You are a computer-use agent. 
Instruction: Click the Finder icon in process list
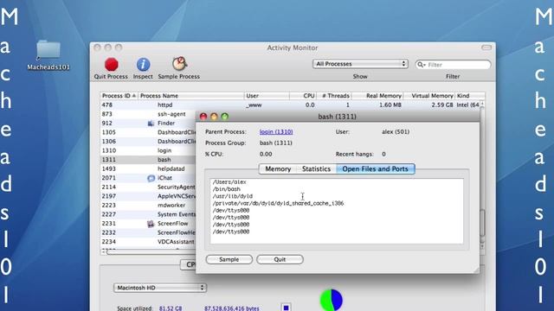151,124
